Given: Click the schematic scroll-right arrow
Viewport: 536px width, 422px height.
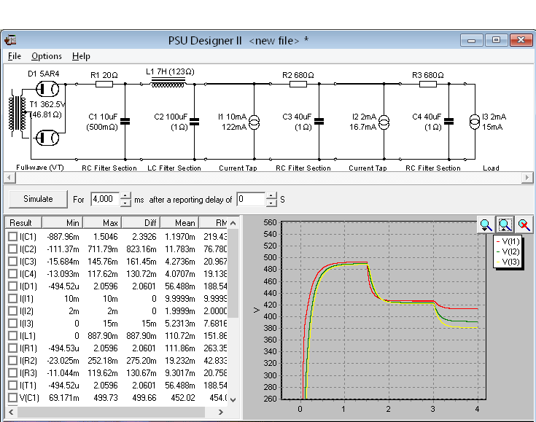Looking at the screenshot, I should click(x=527, y=177).
